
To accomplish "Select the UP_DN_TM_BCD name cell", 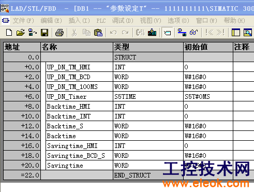I will click(79, 77).
